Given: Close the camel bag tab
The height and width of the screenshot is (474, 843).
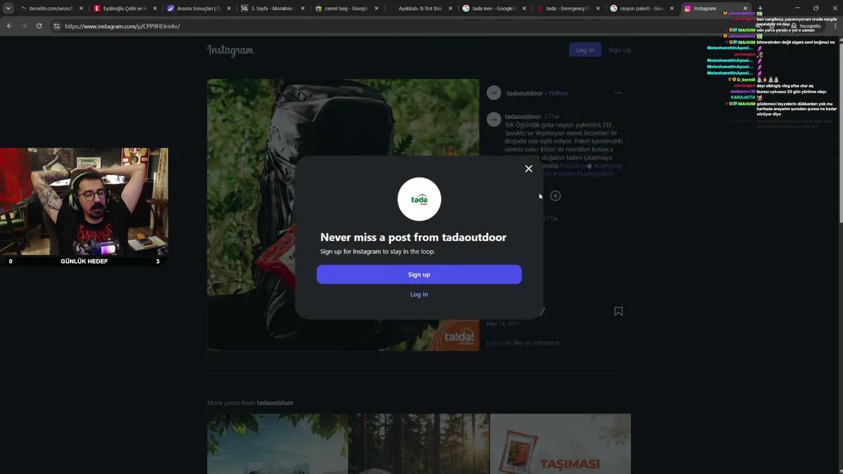Looking at the screenshot, I should pos(377,9).
